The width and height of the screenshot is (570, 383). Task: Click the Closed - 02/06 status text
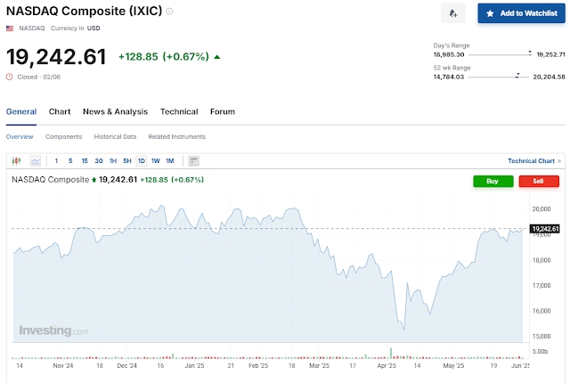[x=39, y=77]
